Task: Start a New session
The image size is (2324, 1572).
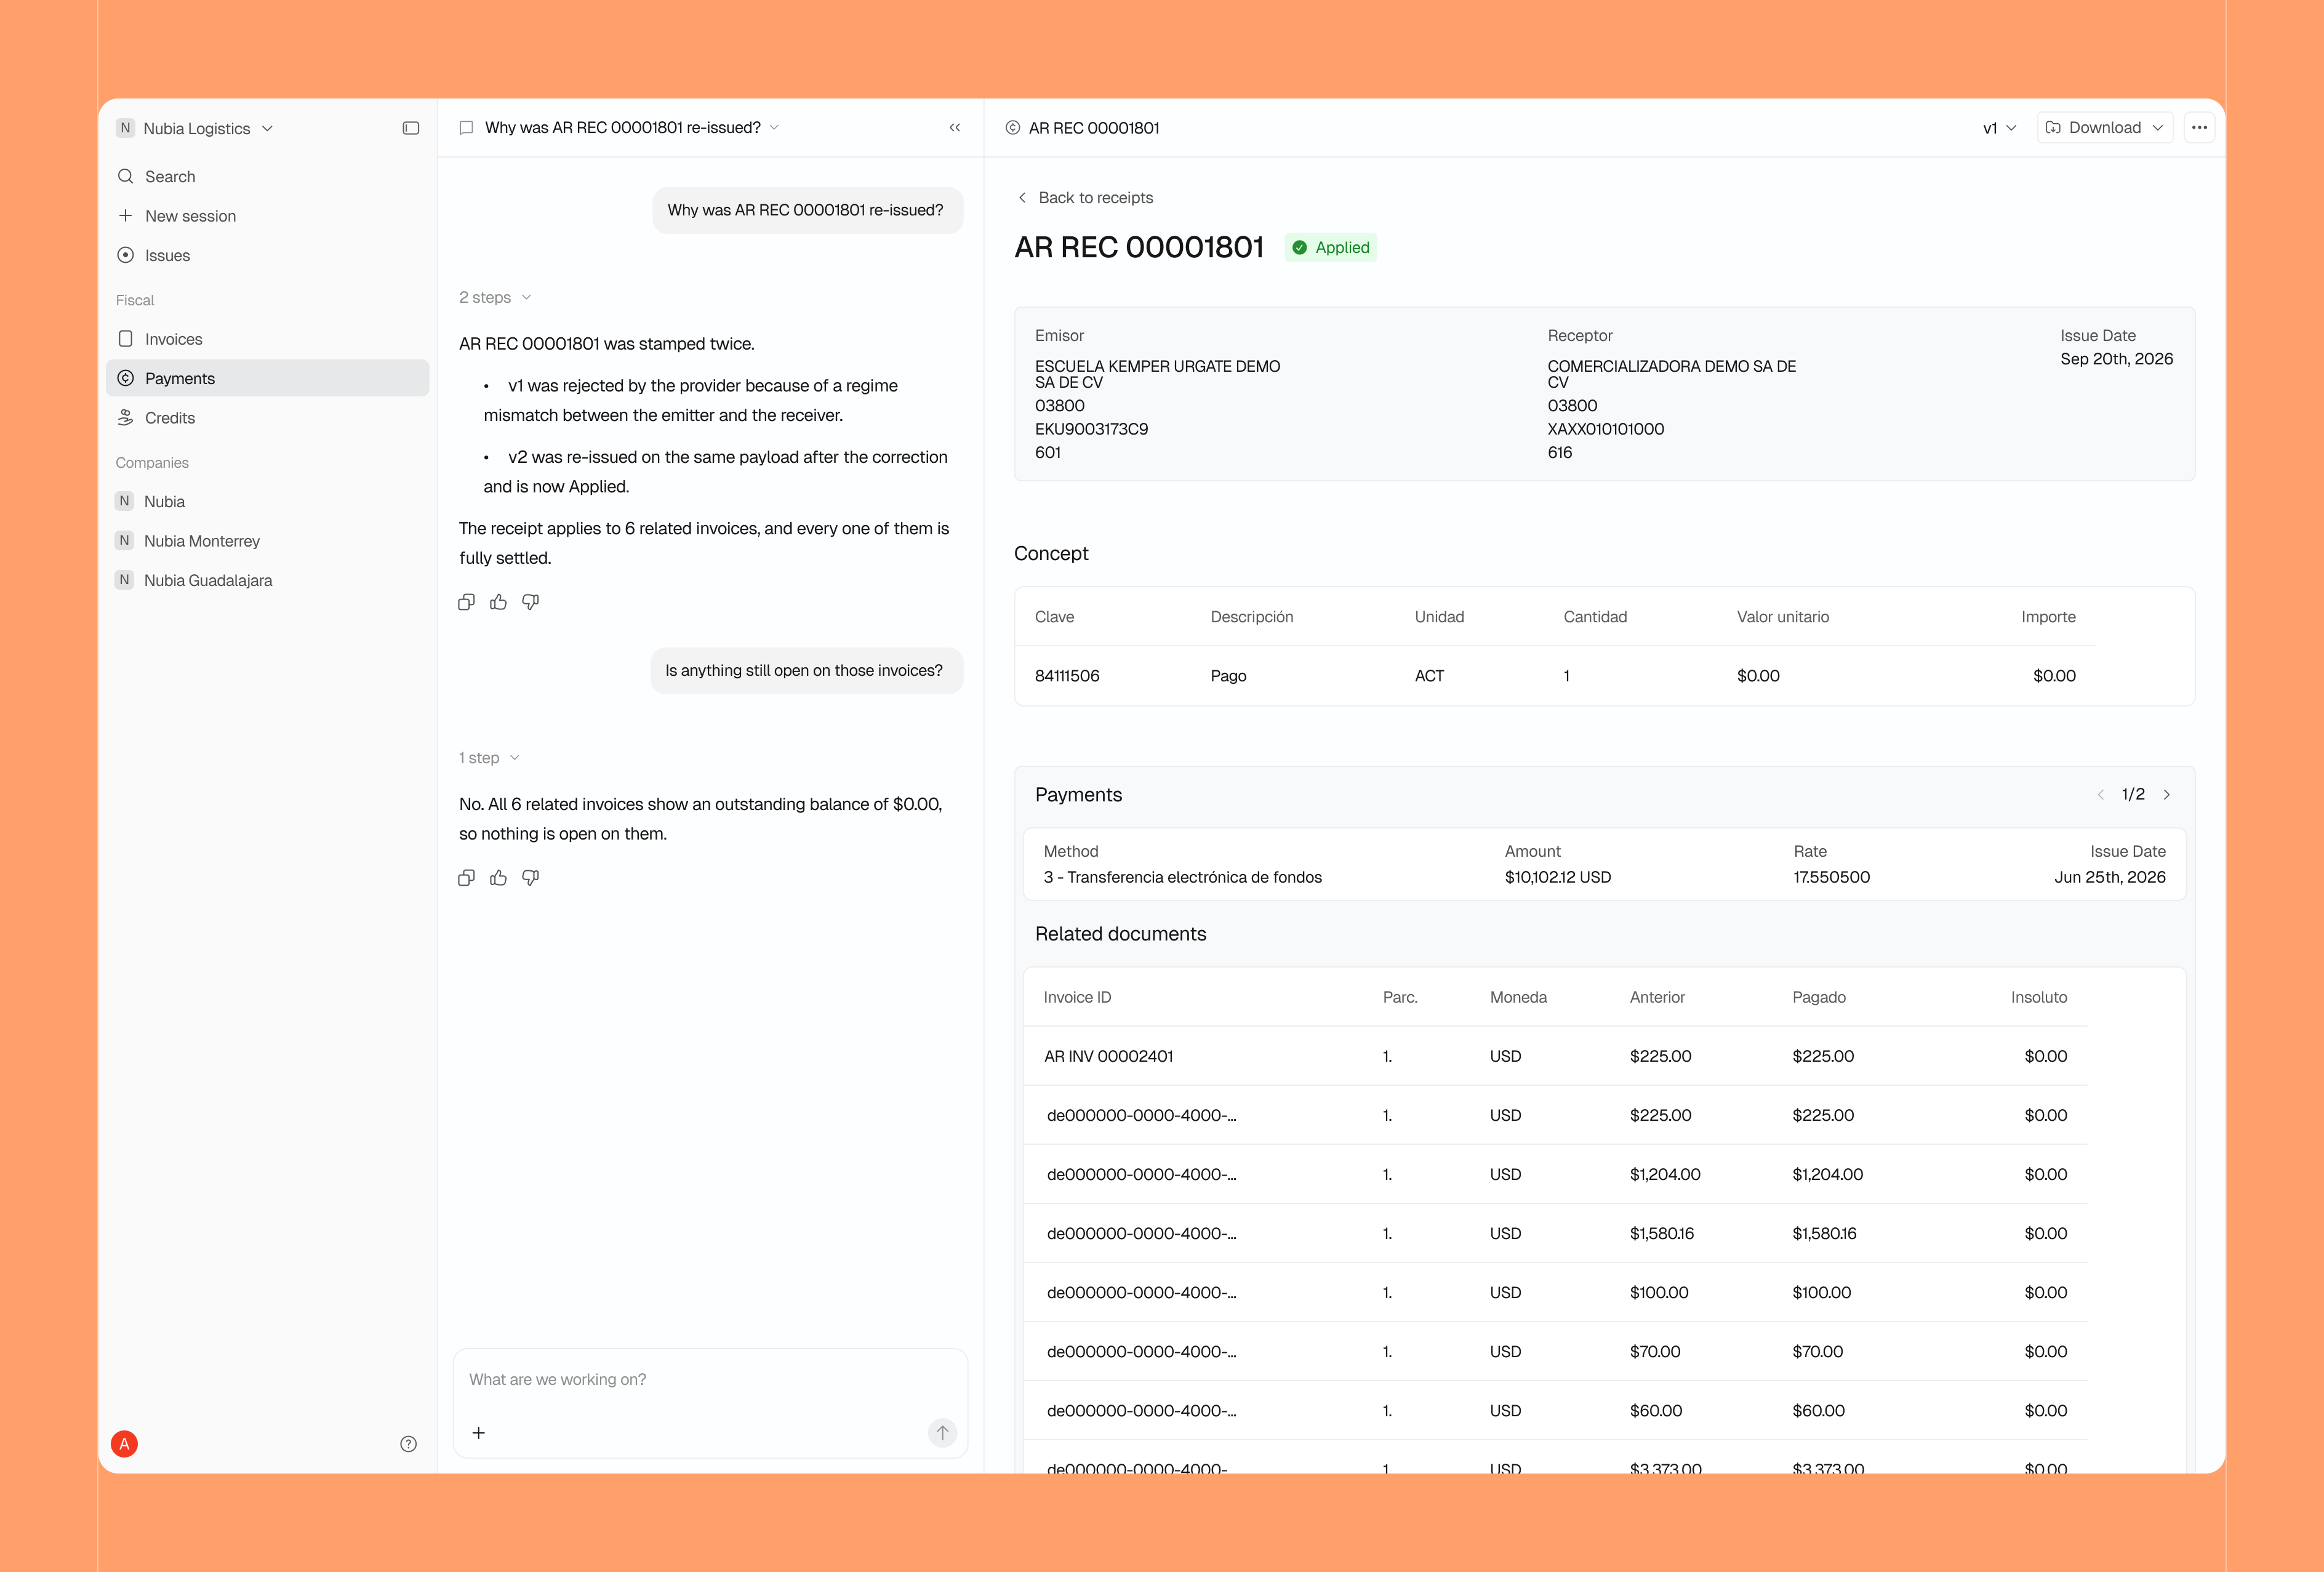Action: pos(267,216)
